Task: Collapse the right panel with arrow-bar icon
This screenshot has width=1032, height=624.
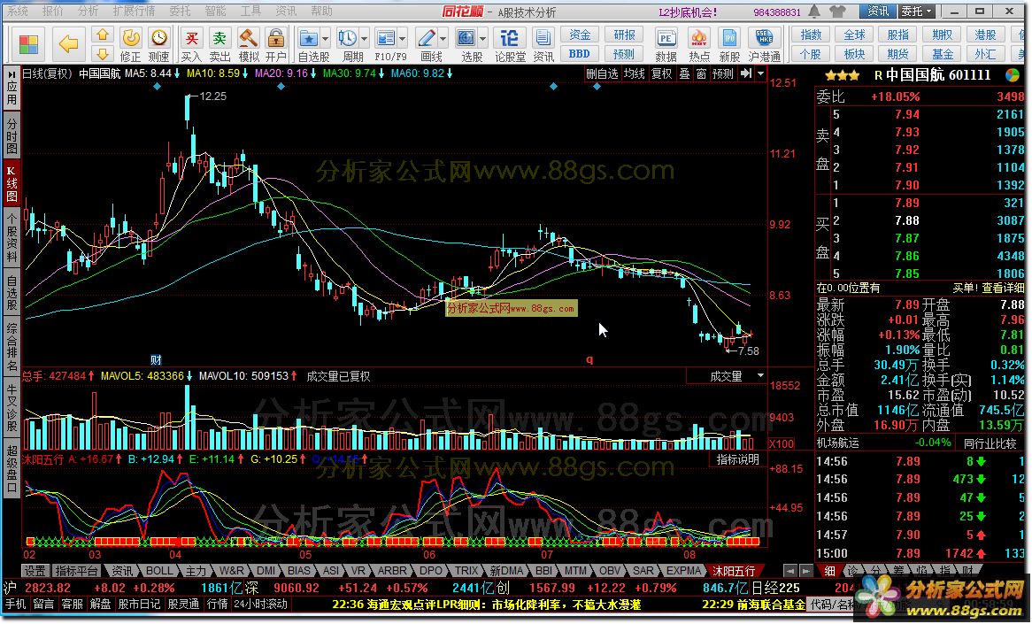Action: point(746,73)
